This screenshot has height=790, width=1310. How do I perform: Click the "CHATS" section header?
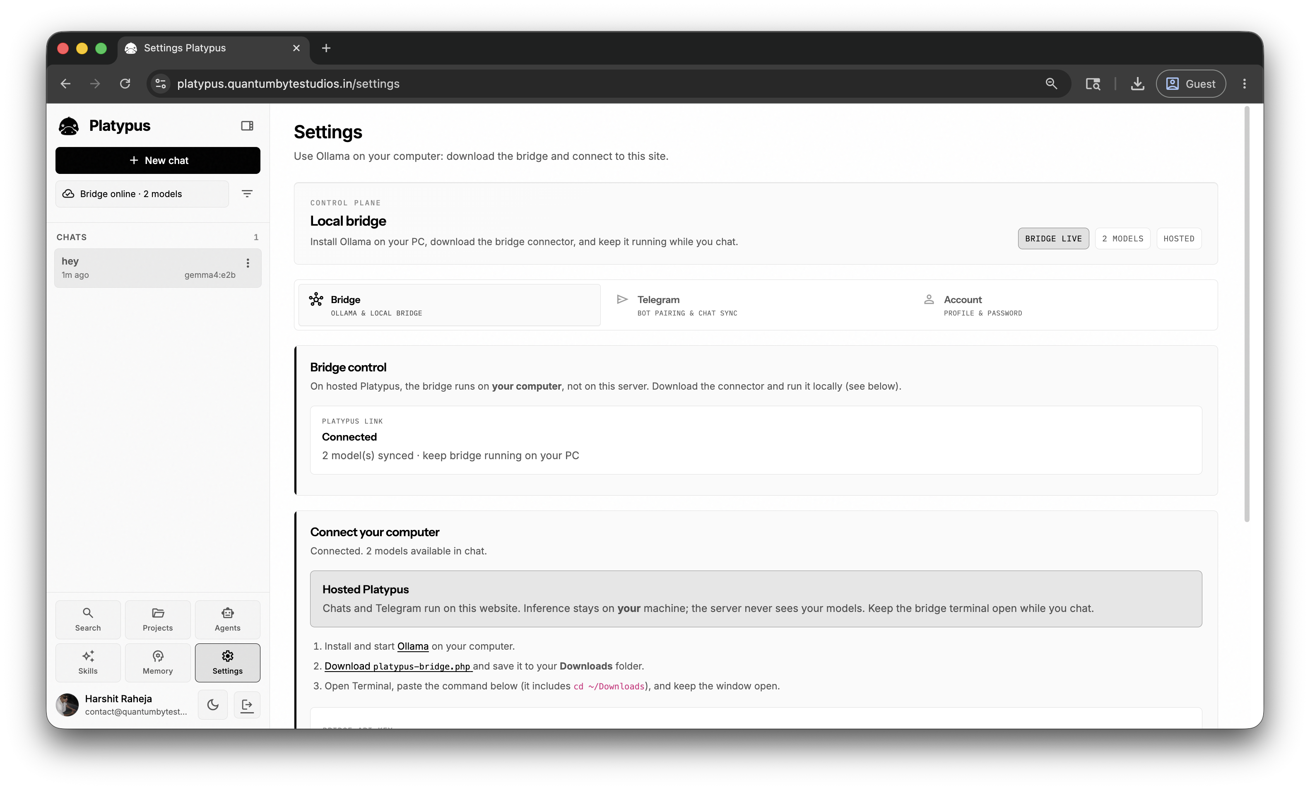pos(72,237)
